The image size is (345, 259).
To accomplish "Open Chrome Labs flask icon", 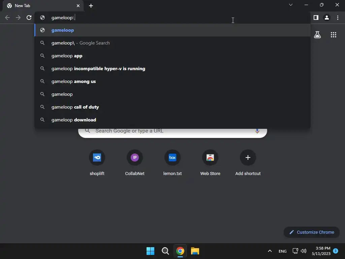I will [x=317, y=35].
